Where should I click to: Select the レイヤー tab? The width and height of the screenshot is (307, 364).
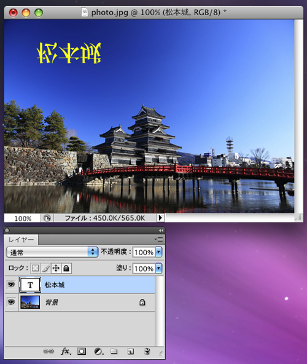pyautogui.click(x=21, y=240)
